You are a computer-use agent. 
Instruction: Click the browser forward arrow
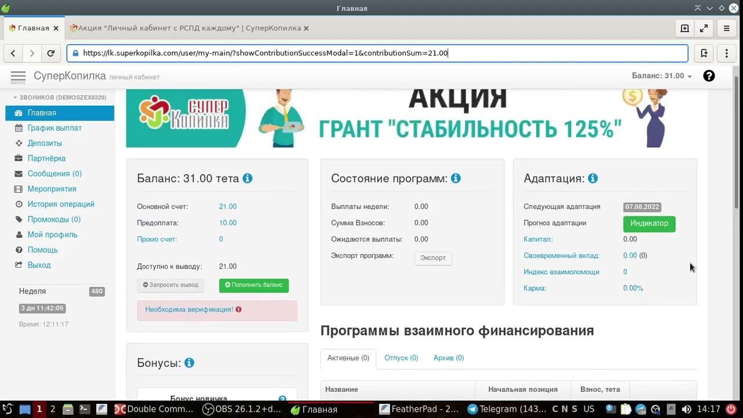32,53
